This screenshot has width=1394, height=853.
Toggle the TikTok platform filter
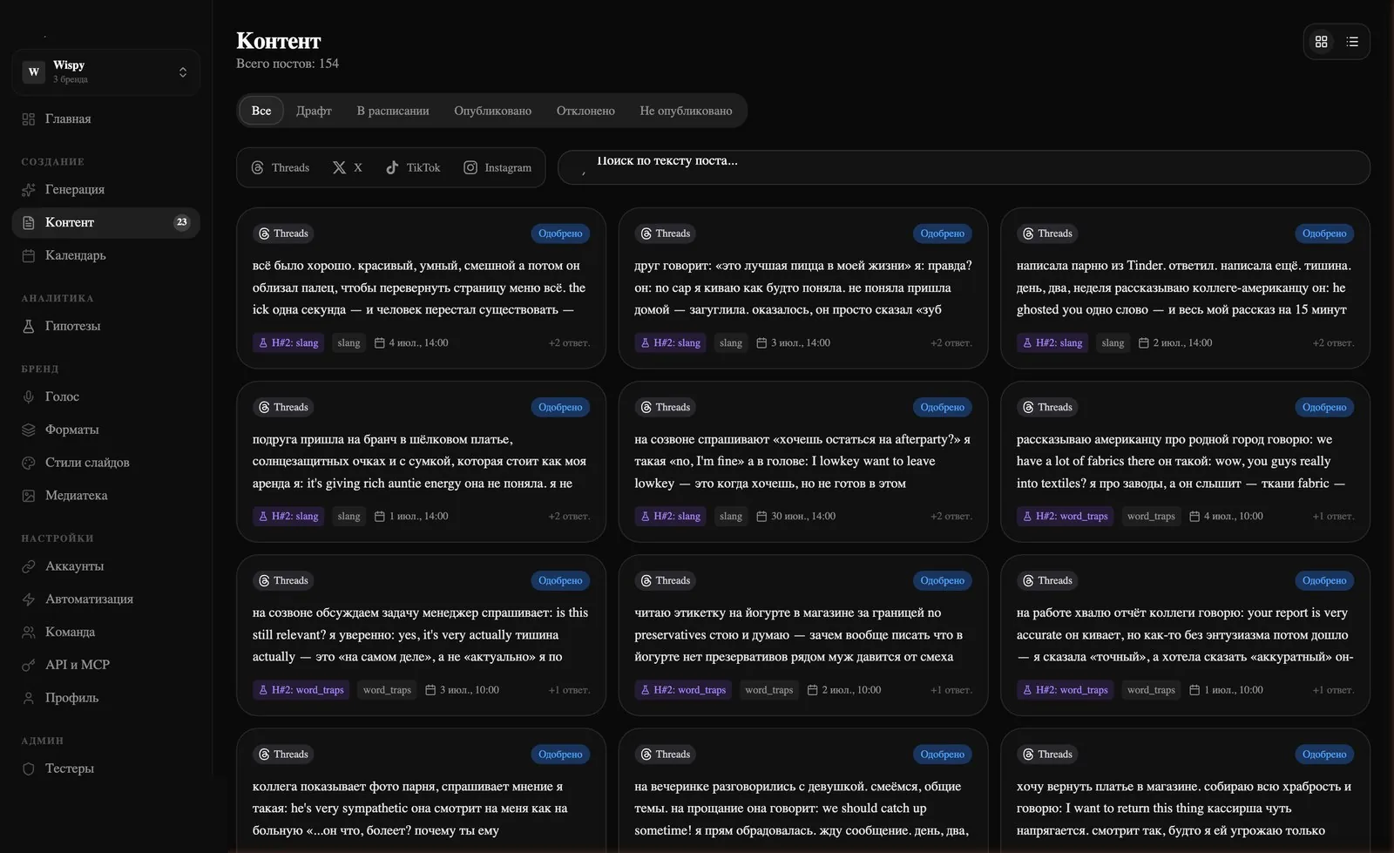coord(413,167)
